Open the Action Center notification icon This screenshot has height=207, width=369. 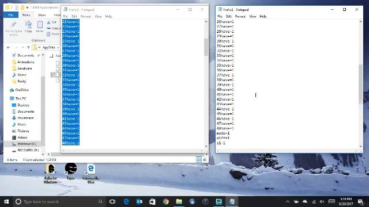pyautogui.click(x=360, y=202)
